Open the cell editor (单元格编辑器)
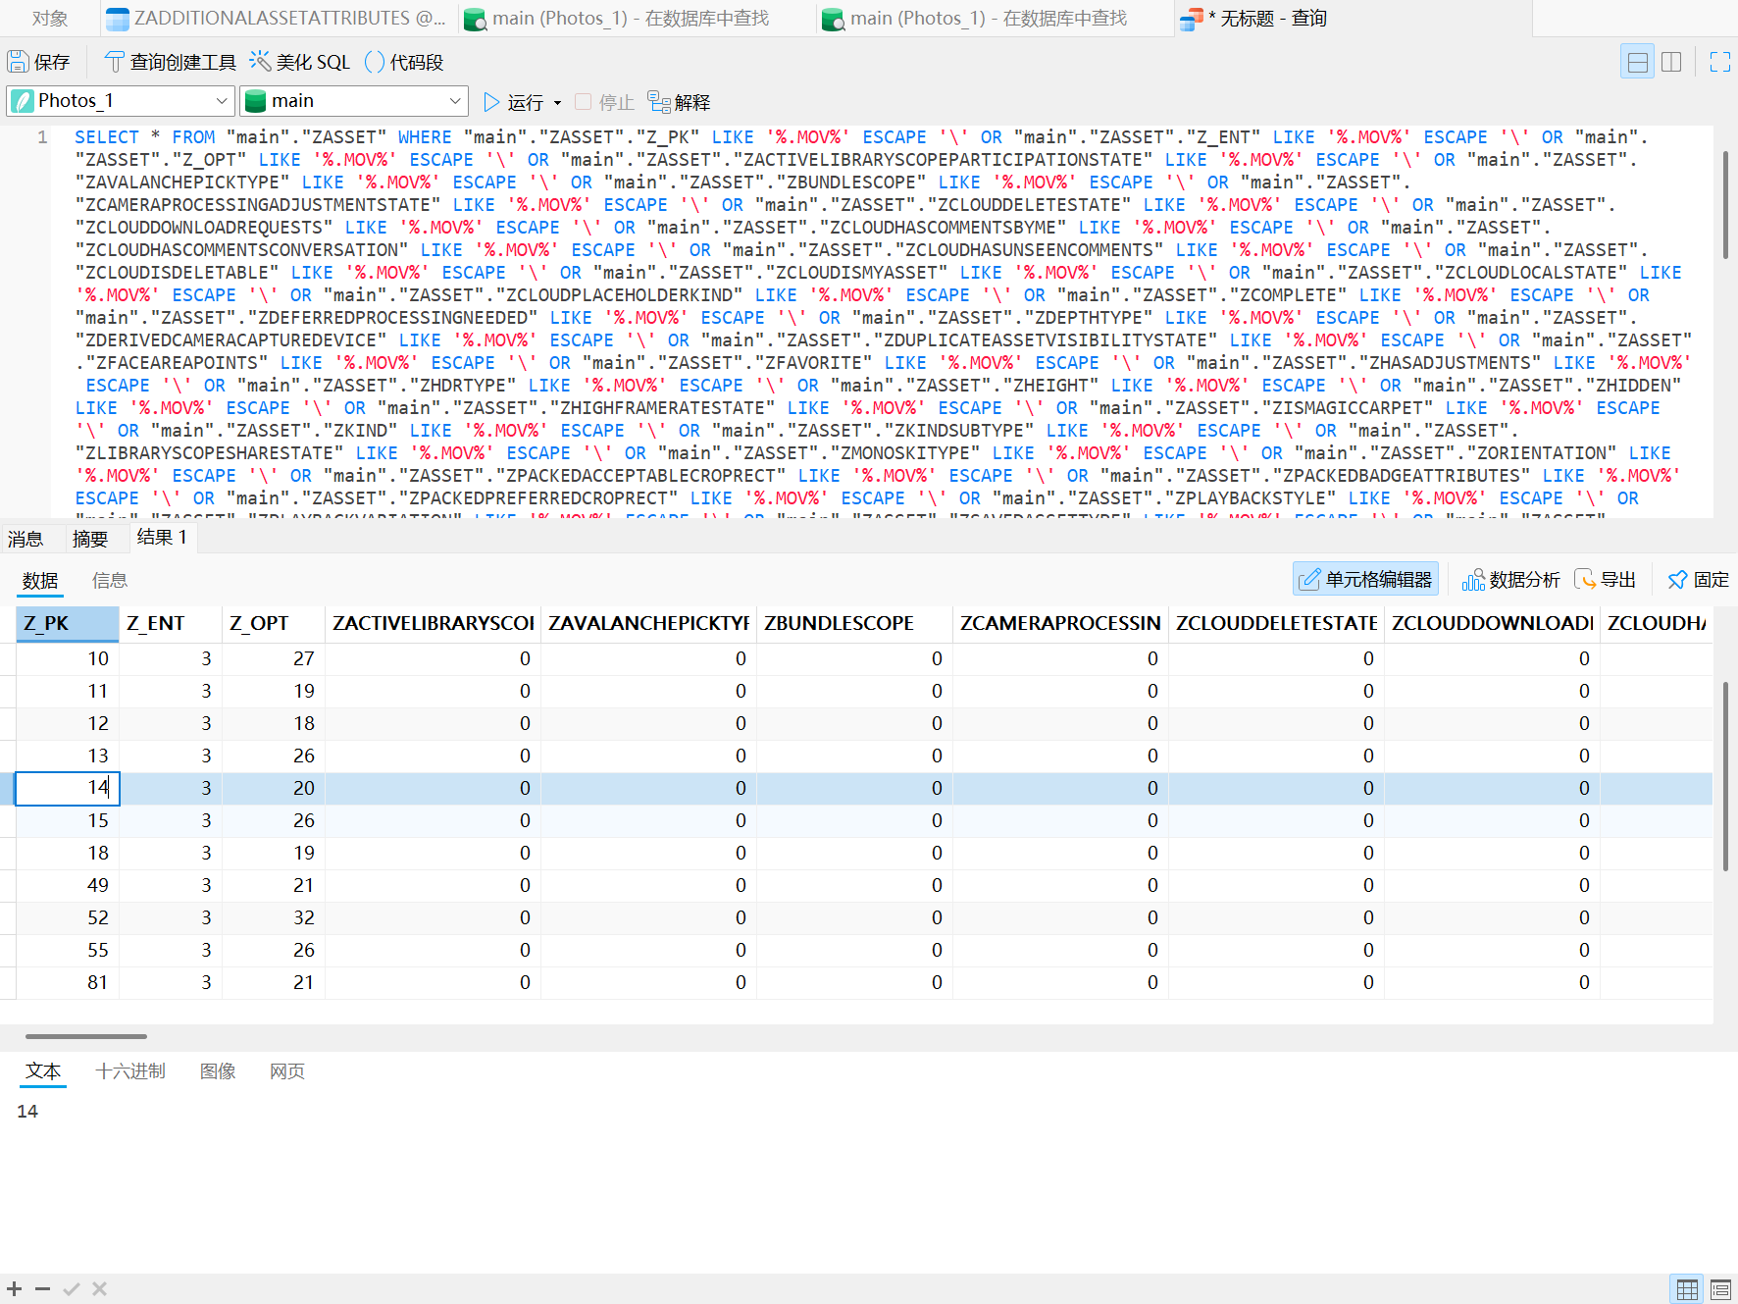The image size is (1738, 1304). [1365, 579]
